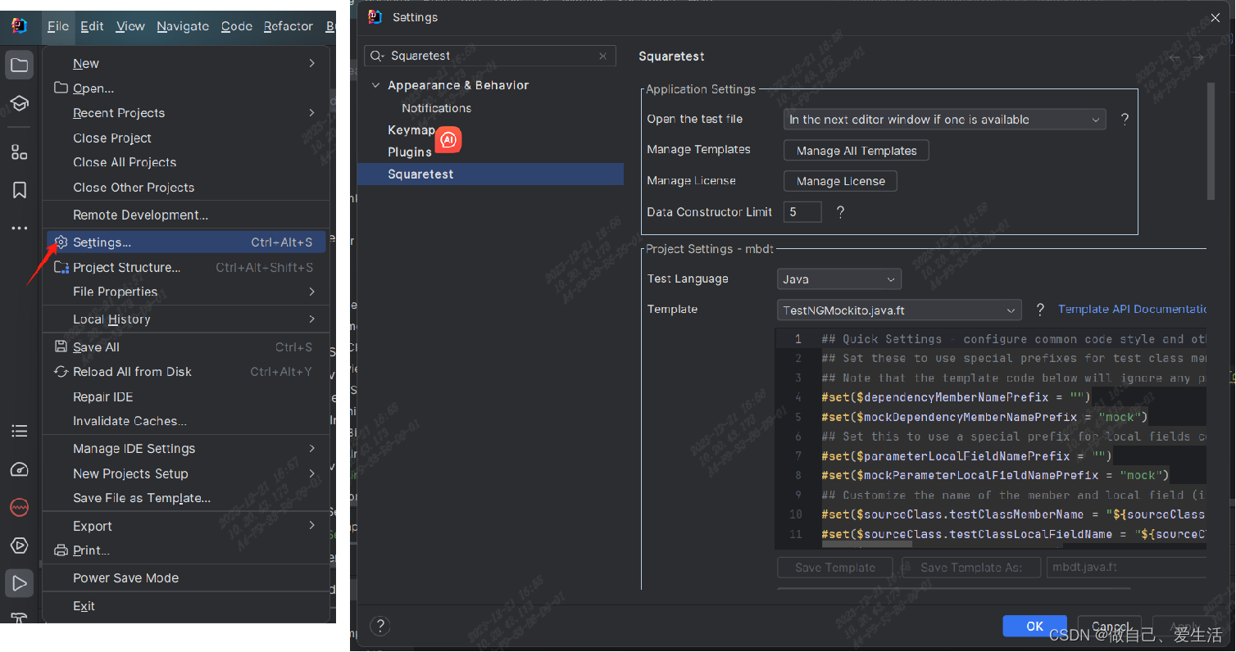Collapse Appearance & Behavior tree node
The width and height of the screenshot is (1236, 652).
[x=376, y=85]
